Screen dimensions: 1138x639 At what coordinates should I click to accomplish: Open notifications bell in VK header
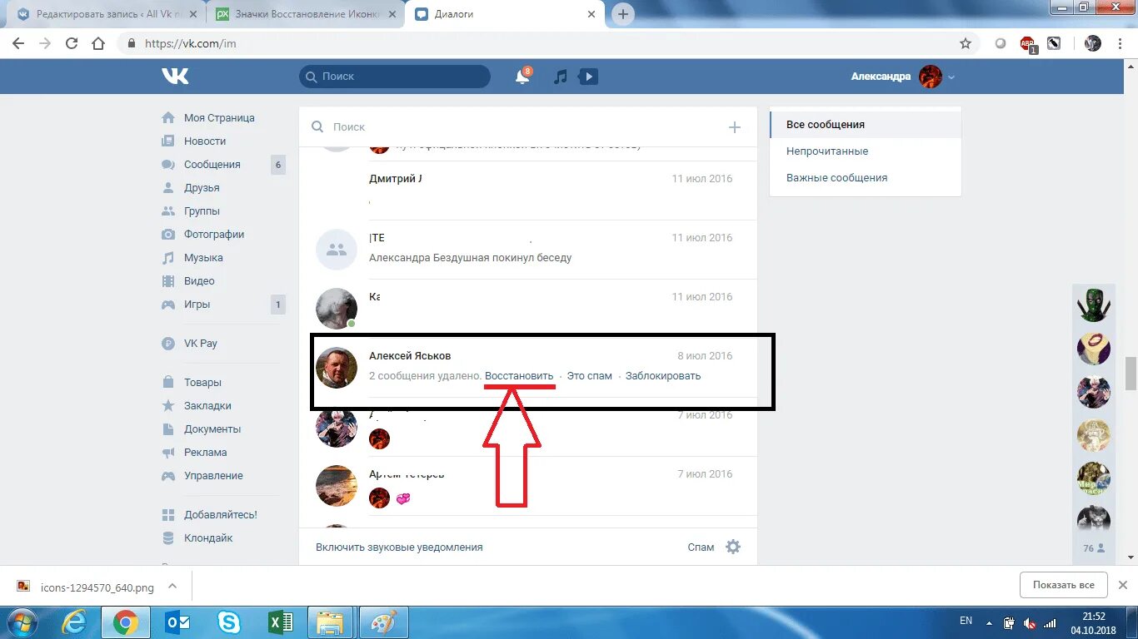pyautogui.click(x=522, y=77)
